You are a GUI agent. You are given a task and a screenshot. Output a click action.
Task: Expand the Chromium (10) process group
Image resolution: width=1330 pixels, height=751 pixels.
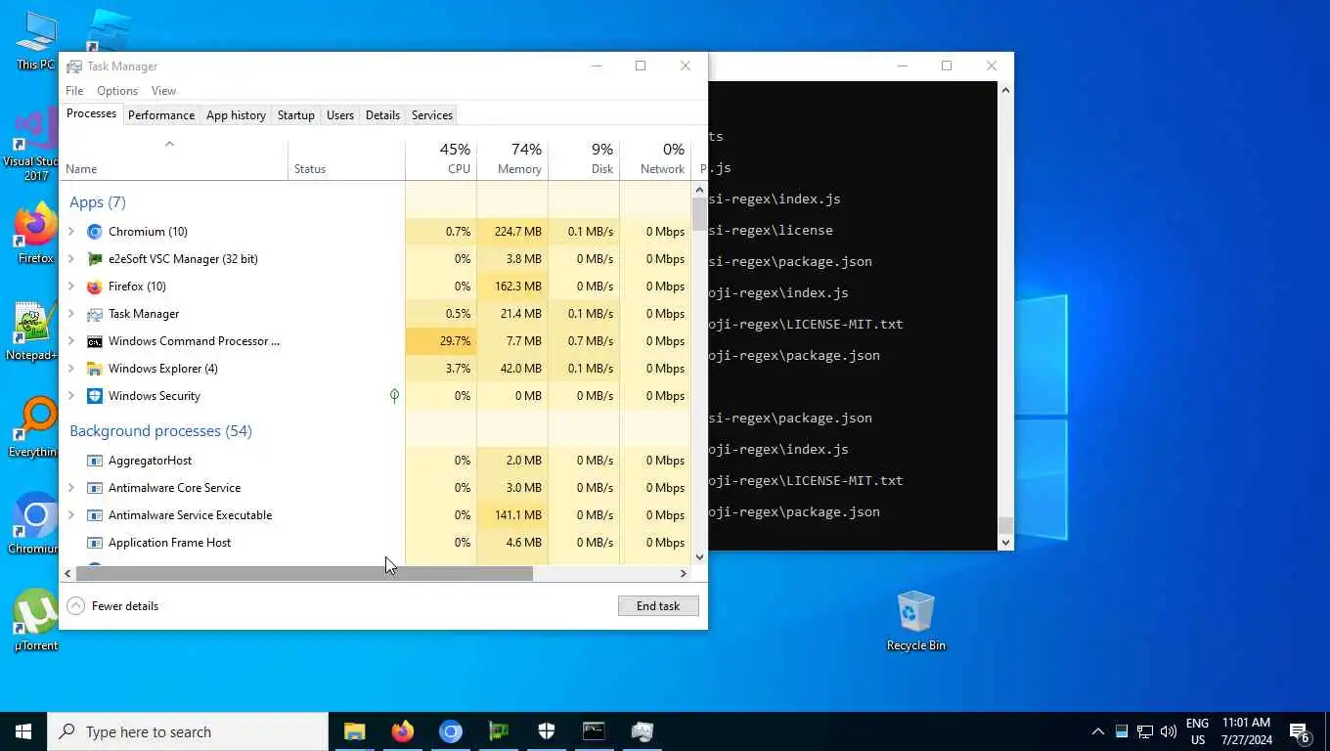(x=71, y=232)
